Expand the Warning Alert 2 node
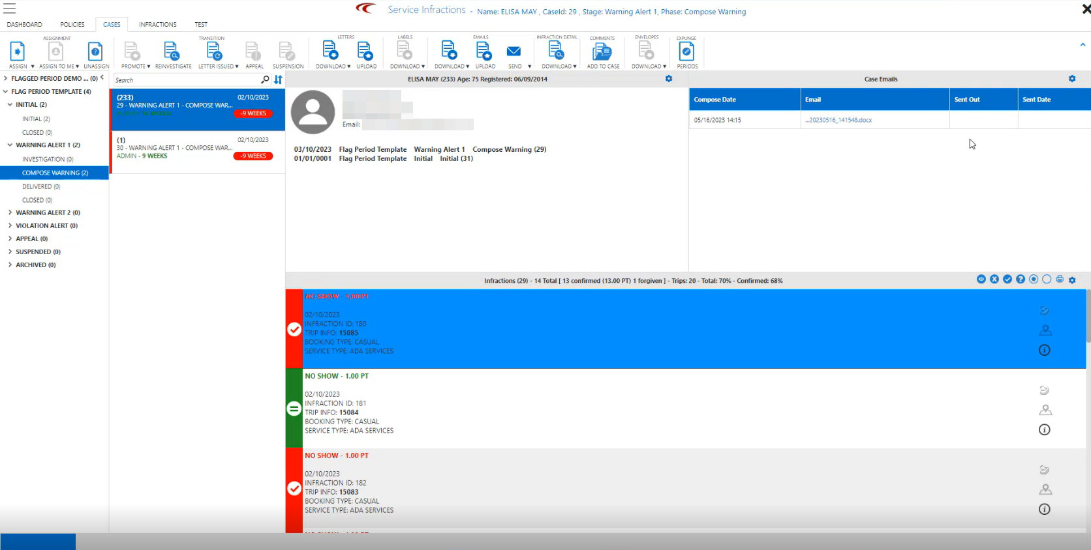This screenshot has width=1091, height=550. [x=10, y=212]
